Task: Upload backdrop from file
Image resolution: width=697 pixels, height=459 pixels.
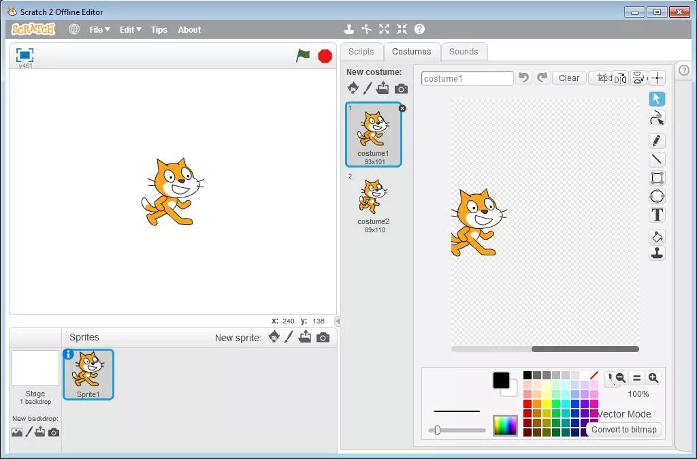Action: click(x=40, y=432)
